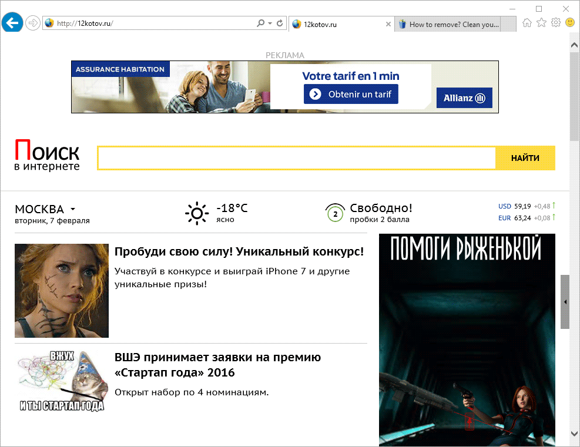Minimize the browser window
Image resolution: width=580 pixels, height=447 pixels.
tap(512, 9)
